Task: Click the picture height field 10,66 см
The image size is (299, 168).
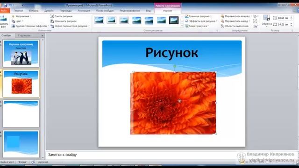Action: pos(283,18)
